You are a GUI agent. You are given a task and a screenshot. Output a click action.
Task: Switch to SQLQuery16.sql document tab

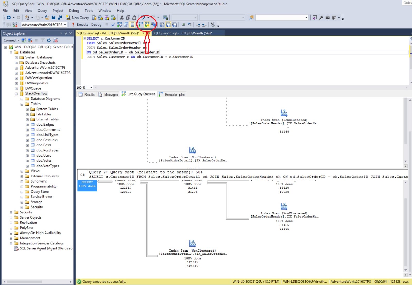pyautogui.click(x=182, y=33)
